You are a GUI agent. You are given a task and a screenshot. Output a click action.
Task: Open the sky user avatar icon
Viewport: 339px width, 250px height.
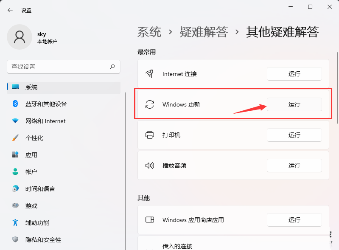[x=20, y=37]
